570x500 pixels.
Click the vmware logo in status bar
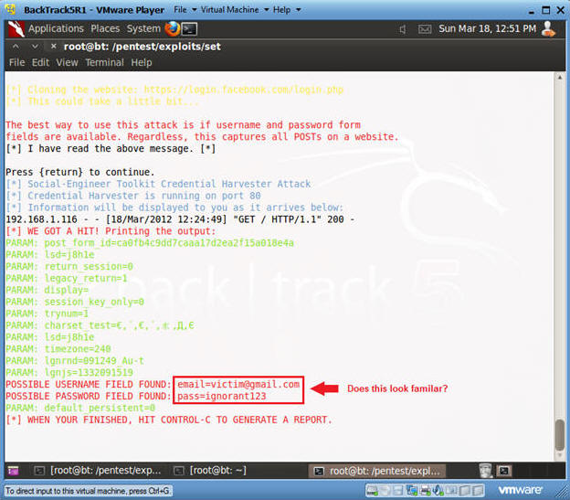[x=520, y=490]
